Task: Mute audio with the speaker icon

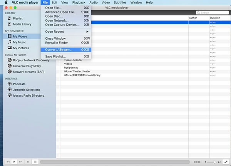Action: click(205, 162)
